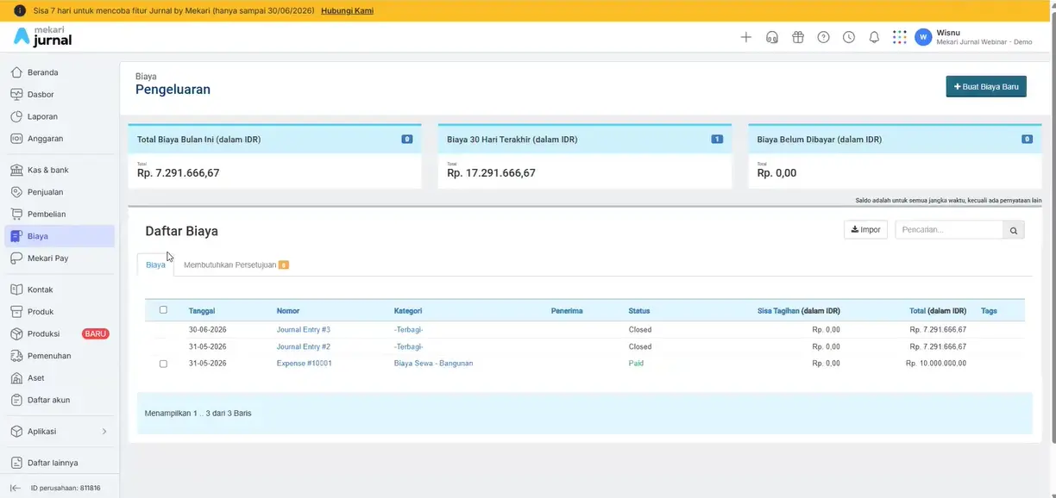Image resolution: width=1056 pixels, height=498 pixels.
Task: Check the Expense #10001 row checkbox
Action: 163,364
